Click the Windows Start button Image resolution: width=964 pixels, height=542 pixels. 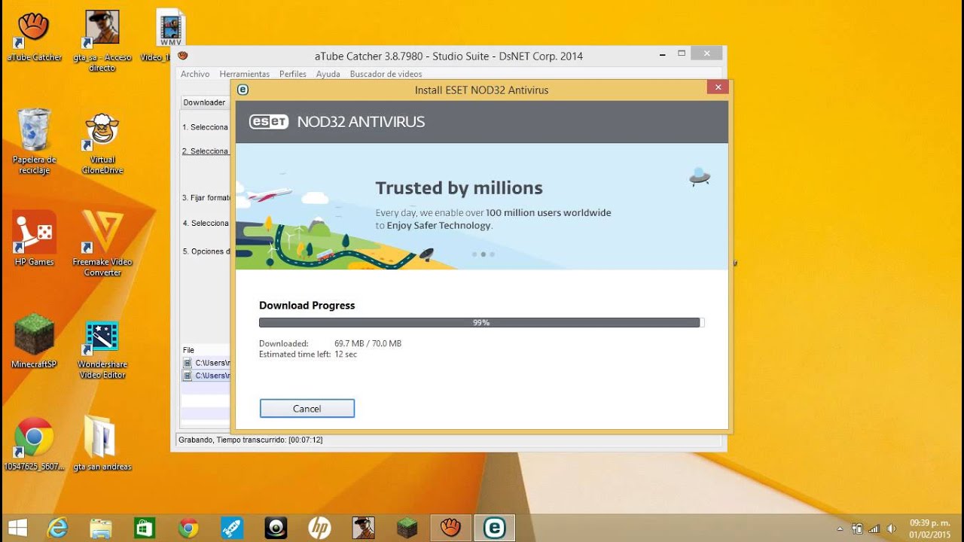(17, 528)
